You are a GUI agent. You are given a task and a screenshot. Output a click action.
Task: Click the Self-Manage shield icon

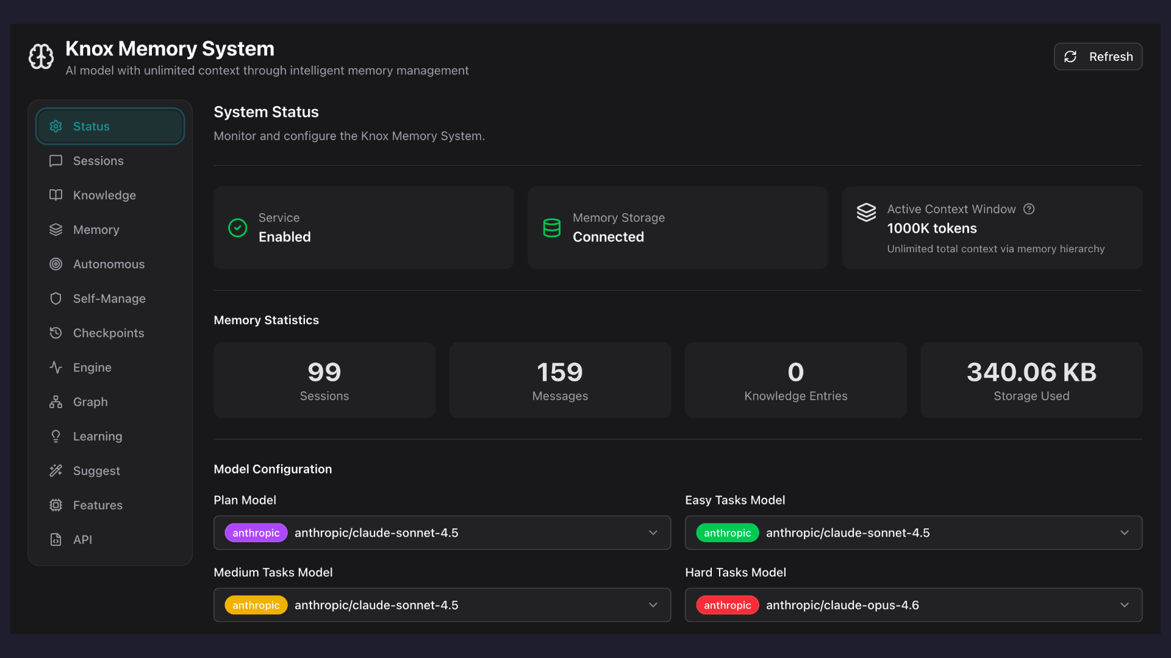tap(56, 299)
